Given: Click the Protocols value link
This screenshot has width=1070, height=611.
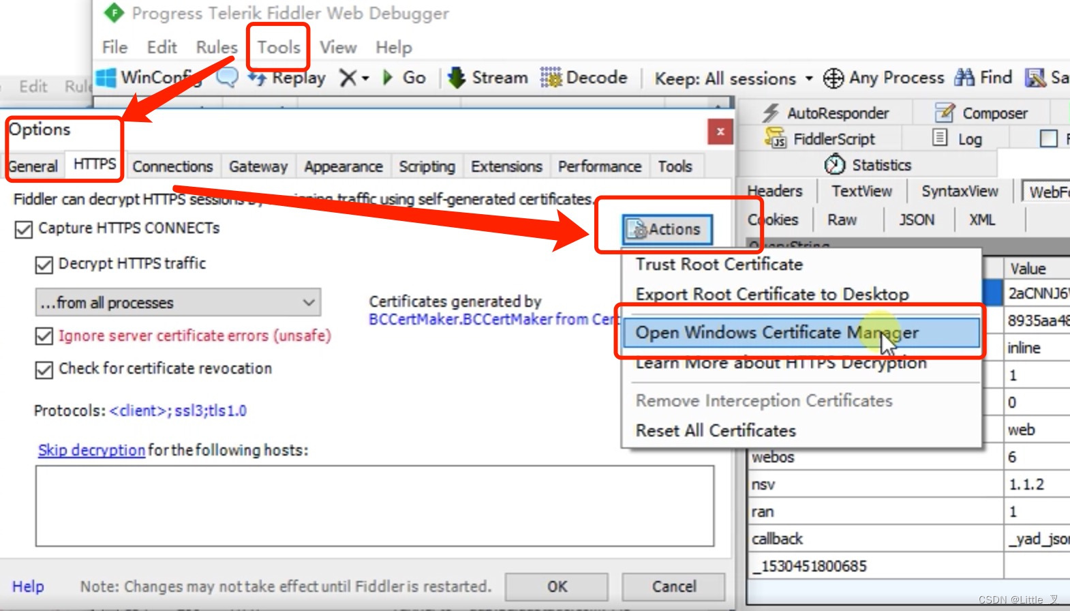Looking at the screenshot, I should tap(178, 411).
